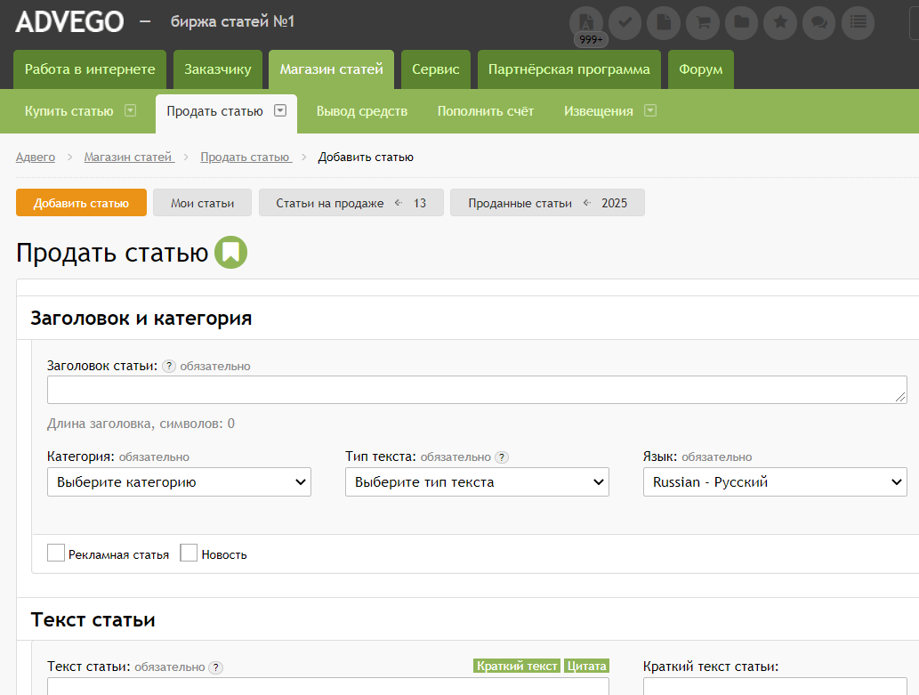Click the checkmark icon in header

625,23
